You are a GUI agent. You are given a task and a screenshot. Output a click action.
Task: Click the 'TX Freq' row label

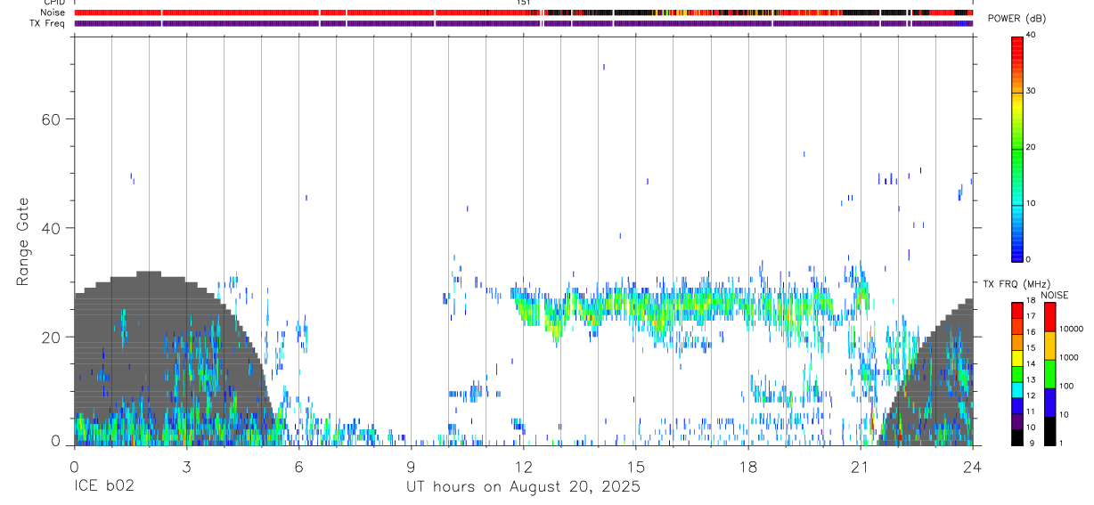[47, 23]
